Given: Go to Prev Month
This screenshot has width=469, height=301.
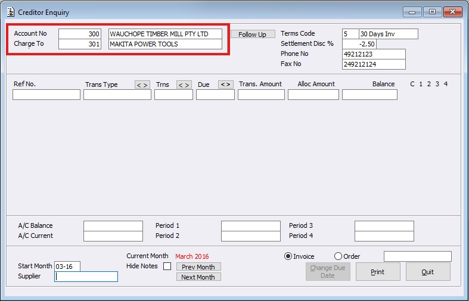Looking at the screenshot, I should [x=198, y=267].
